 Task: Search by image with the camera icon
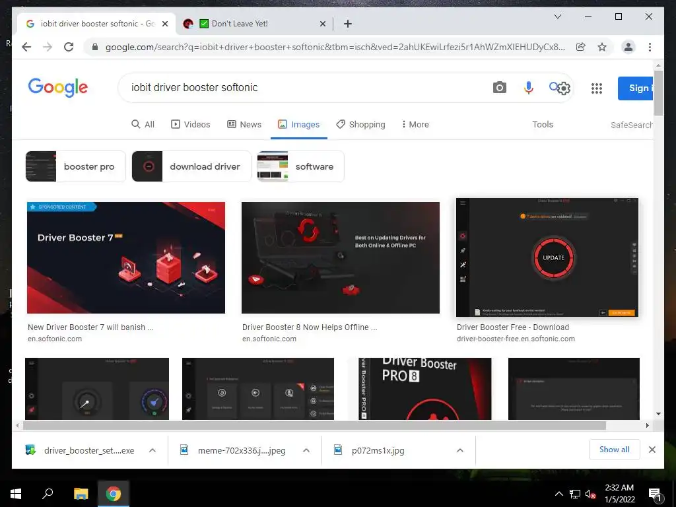pyautogui.click(x=499, y=88)
